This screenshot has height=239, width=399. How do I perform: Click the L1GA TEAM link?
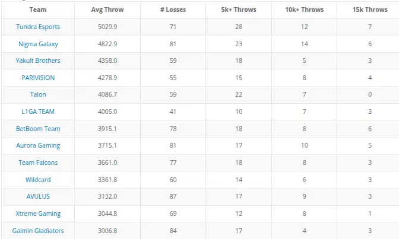tap(38, 111)
